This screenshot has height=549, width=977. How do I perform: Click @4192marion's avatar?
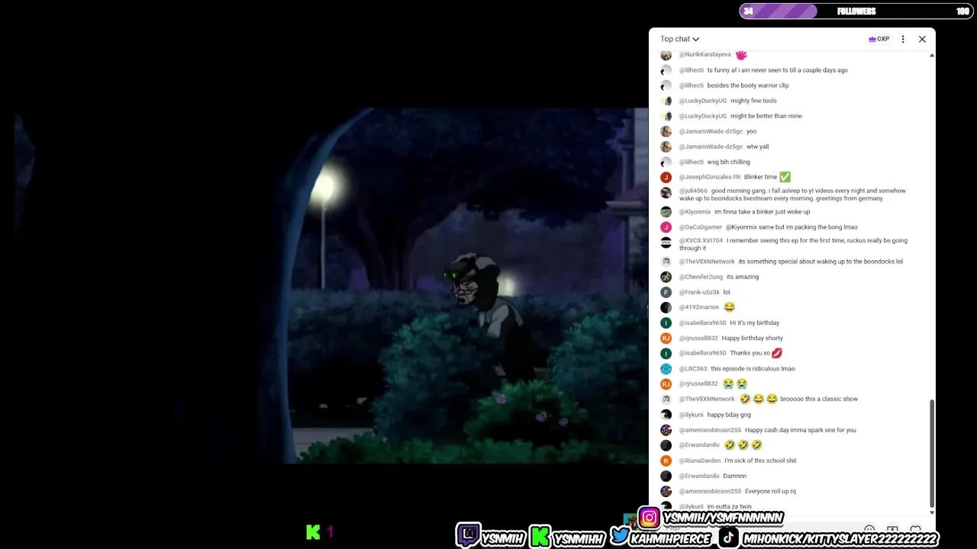[x=666, y=307]
